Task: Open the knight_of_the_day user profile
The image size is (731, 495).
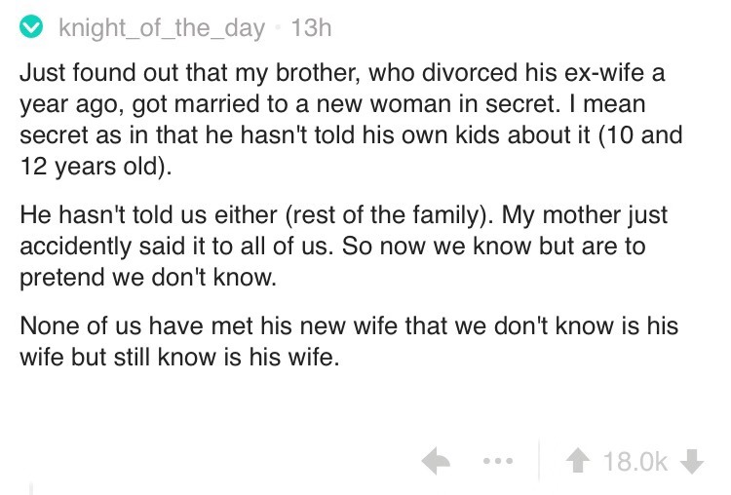Action: (161, 28)
